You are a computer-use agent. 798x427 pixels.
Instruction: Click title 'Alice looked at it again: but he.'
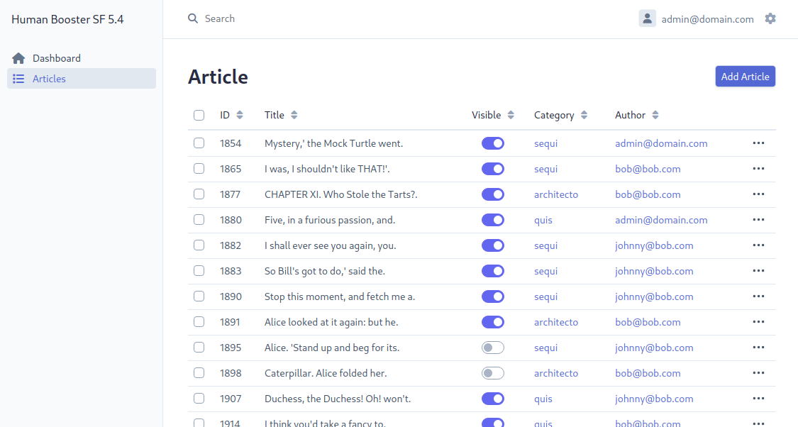pyautogui.click(x=331, y=322)
